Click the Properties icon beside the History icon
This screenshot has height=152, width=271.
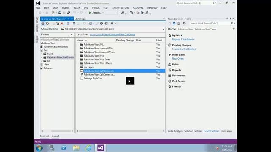[x=106, y=24]
